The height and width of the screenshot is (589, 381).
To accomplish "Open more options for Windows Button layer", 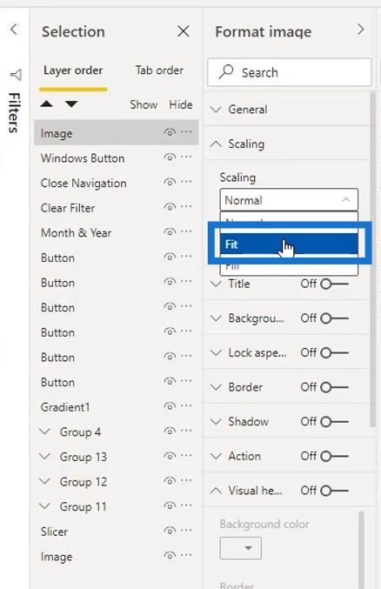I will (186, 157).
